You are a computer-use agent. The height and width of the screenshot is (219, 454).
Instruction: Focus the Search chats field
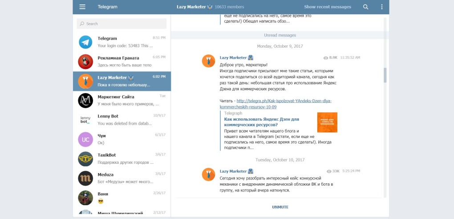pyautogui.click(x=122, y=24)
